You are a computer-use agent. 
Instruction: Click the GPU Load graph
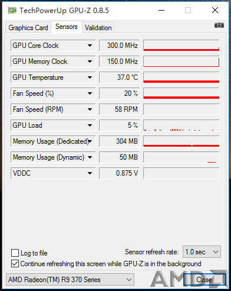[181, 125]
